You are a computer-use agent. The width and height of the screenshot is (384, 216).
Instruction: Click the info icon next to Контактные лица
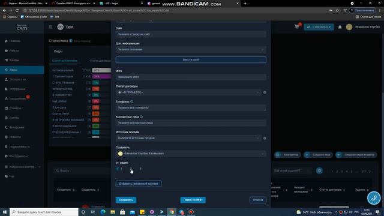142,117
